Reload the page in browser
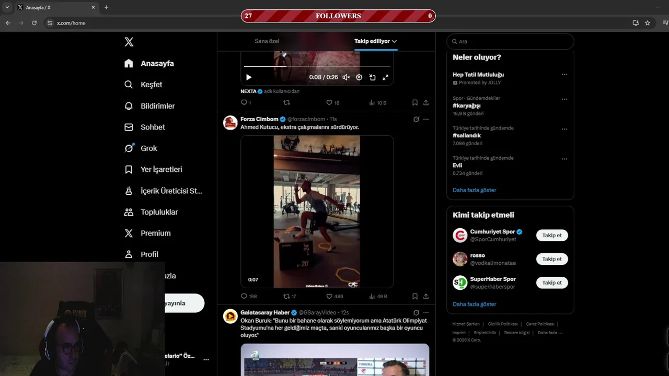The image size is (669, 376). coord(34,23)
